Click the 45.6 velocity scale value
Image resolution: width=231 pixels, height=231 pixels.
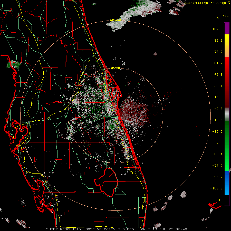(x=218, y=74)
